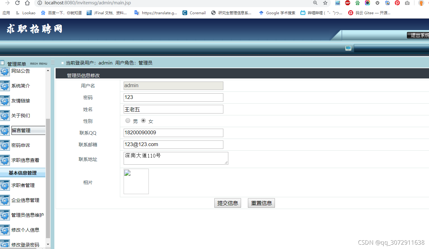Image resolution: width=429 pixels, height=249 pixels.
Task: Open 关于我们 menu item
Action: 21,116
